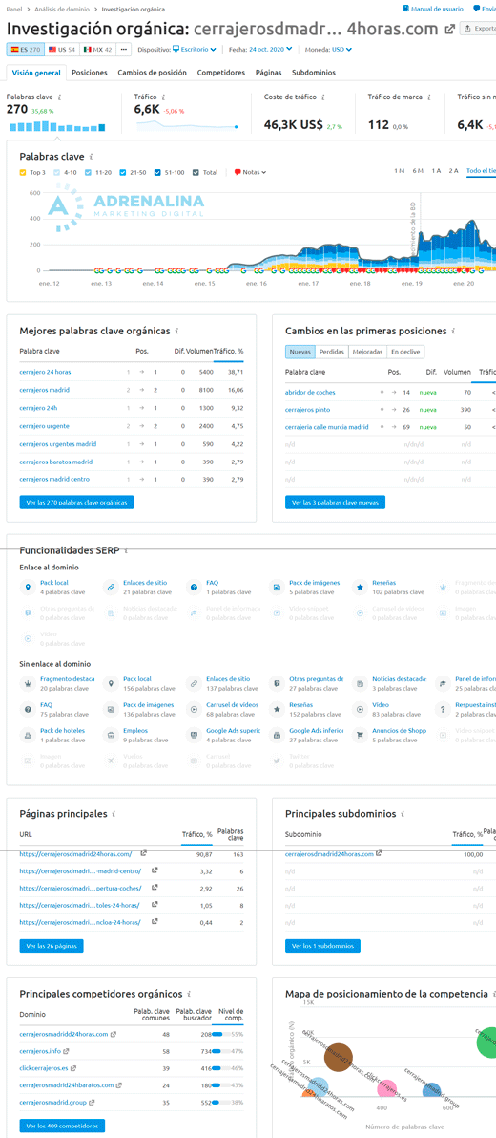Image resolution: width=496 pixels, height=1138 pixels.
Task: Select the En declive position changes filter
Action: (405, 352)
